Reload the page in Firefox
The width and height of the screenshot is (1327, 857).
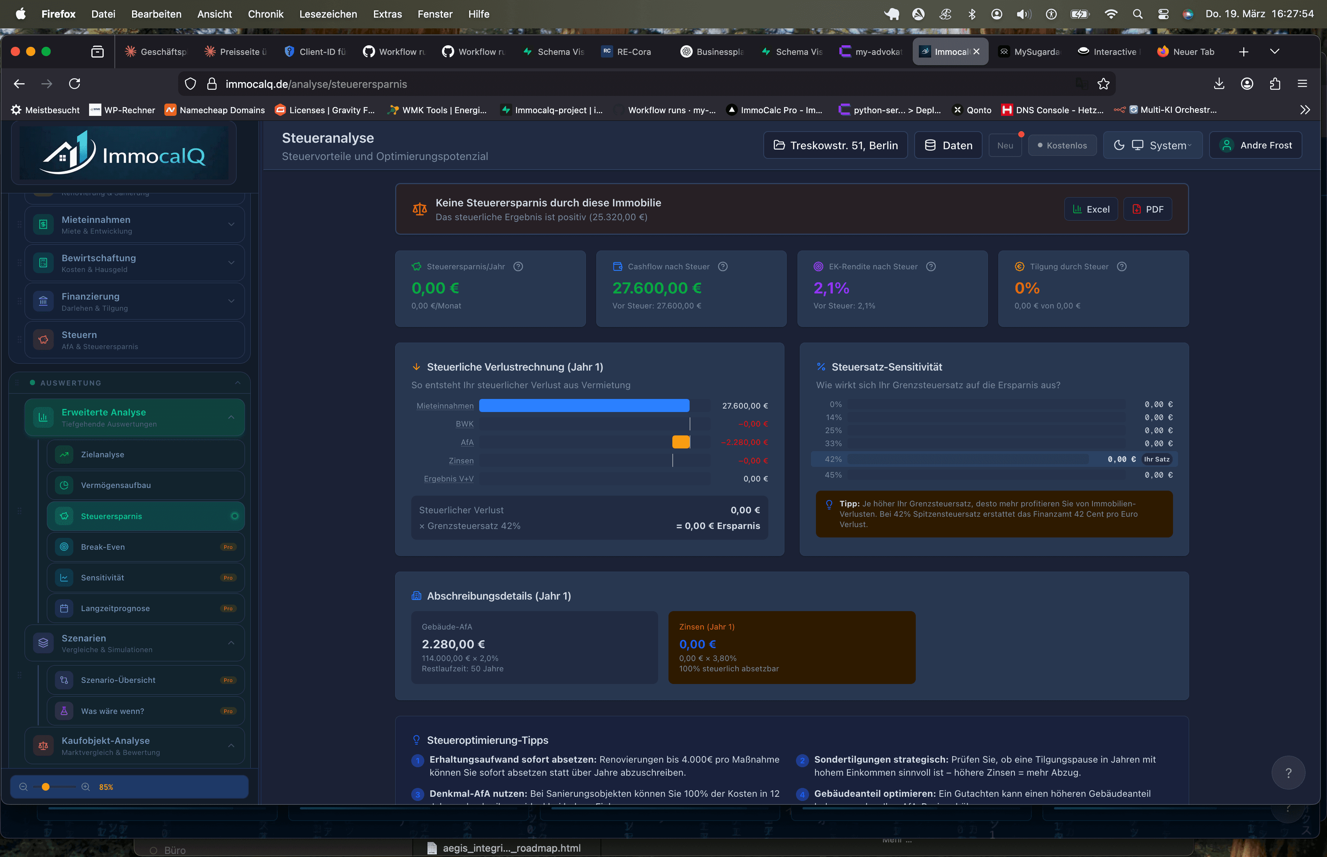[74, 84]
